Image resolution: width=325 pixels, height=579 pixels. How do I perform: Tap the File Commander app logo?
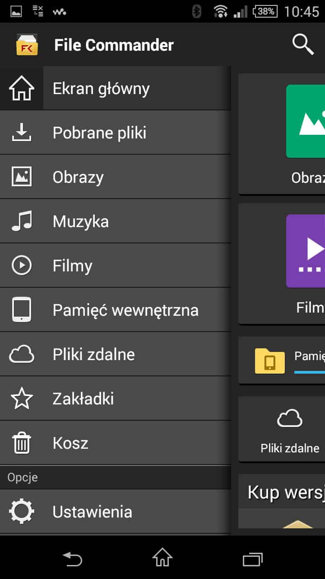[27, 45]
